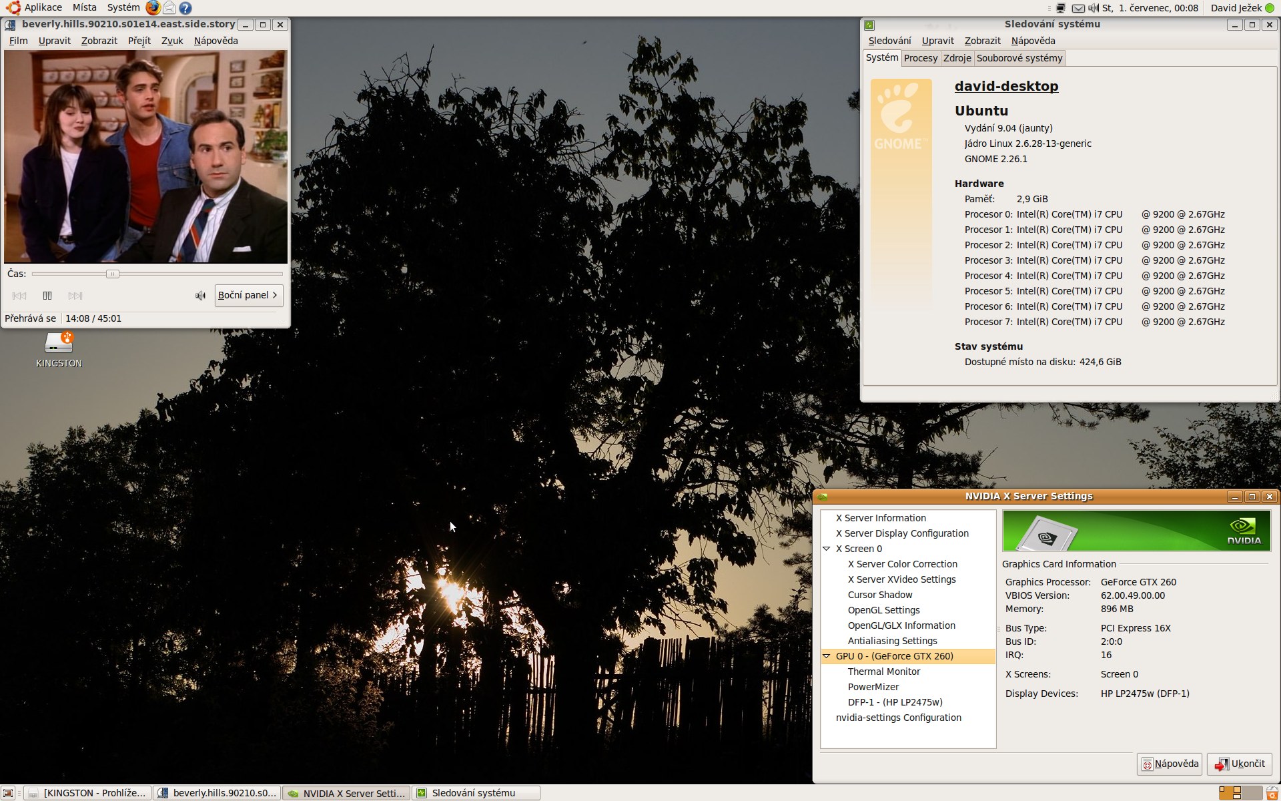The height and width of the screenshot is (801, 1281).
Task: Click the Čas seek slider handle
Action: coord(112,274)
